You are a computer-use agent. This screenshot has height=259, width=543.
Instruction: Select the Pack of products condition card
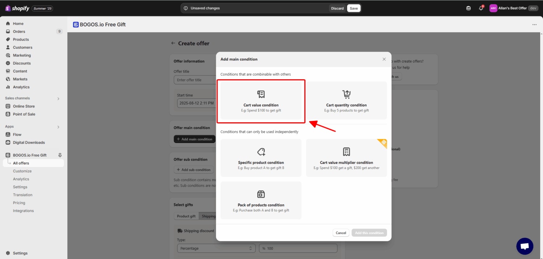tap(261, 200)
